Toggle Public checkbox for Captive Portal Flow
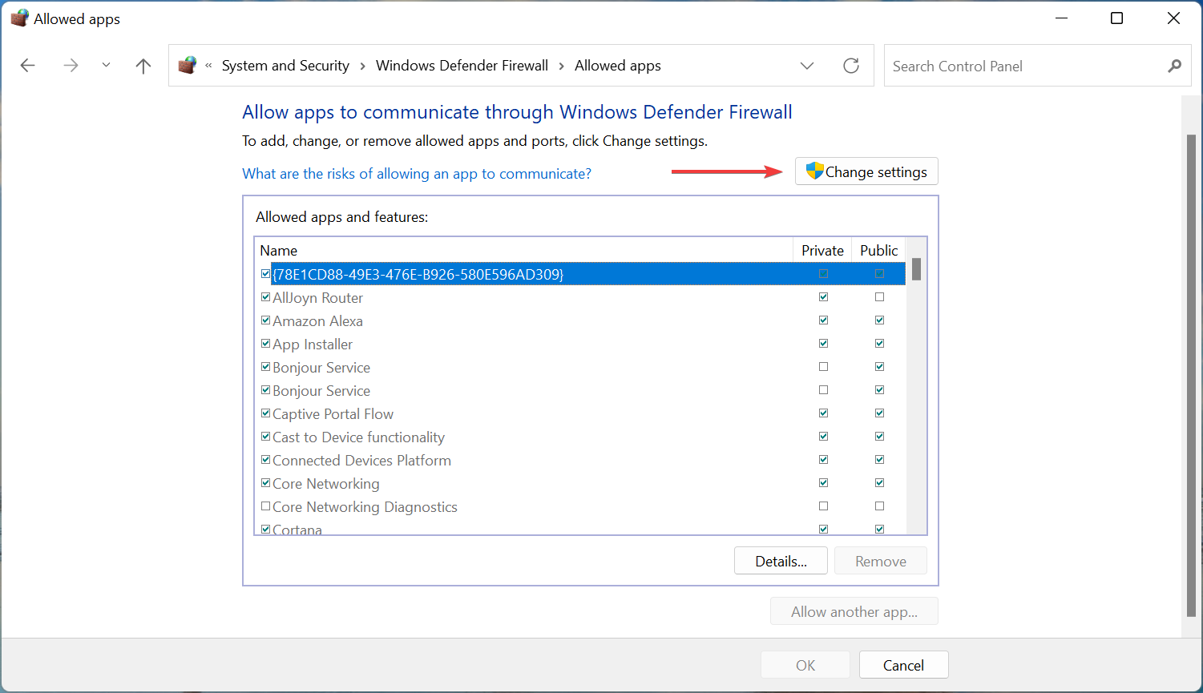1203x693 pixels. pyautogui.click(x=879, y=413)
